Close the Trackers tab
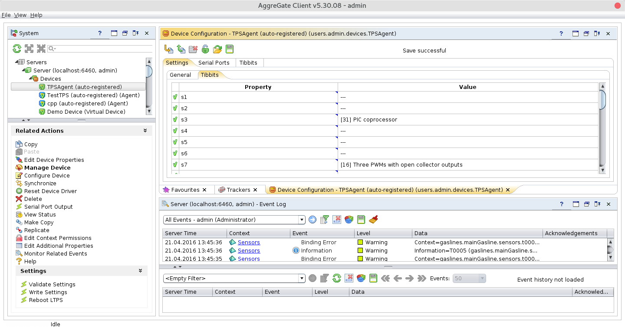This screenshot has width=625, height=328. tap(256, 190)
